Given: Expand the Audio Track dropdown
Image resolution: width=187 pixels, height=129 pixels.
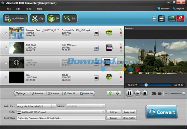Looking at the screenshot, I should point(54,106).
